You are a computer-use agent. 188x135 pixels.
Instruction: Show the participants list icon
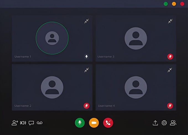(173, 123)
